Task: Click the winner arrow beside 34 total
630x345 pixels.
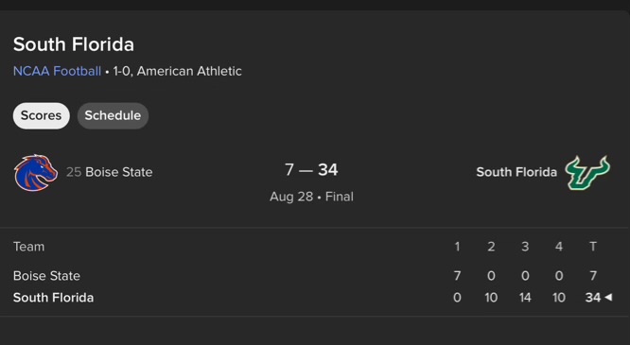Action: pos(608,297)
